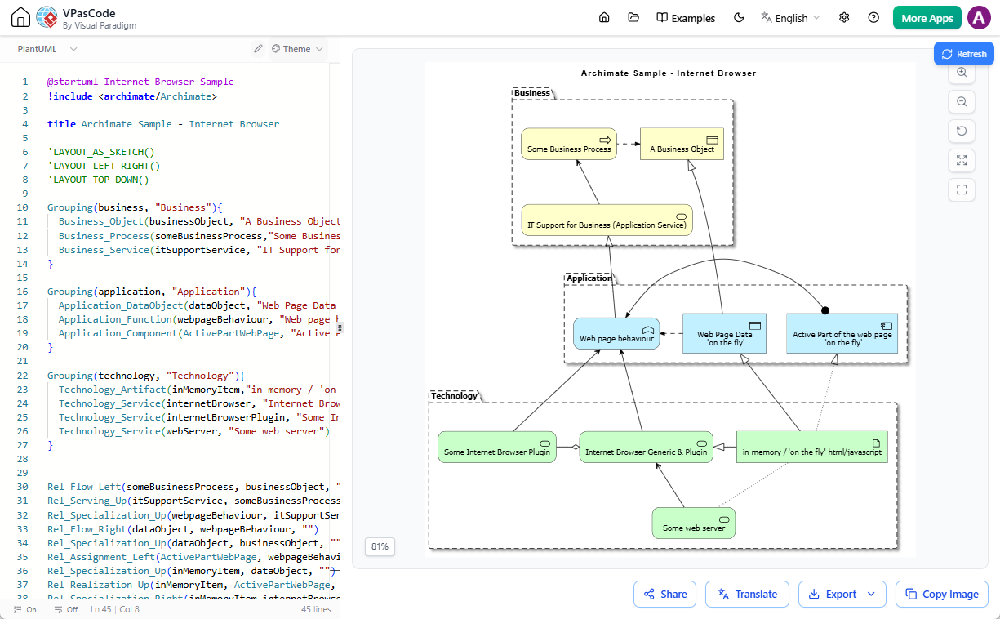The width and height of the screenshot is (1000, 619).
Task: Click code line 4 title statement
Action: (163, 124)
